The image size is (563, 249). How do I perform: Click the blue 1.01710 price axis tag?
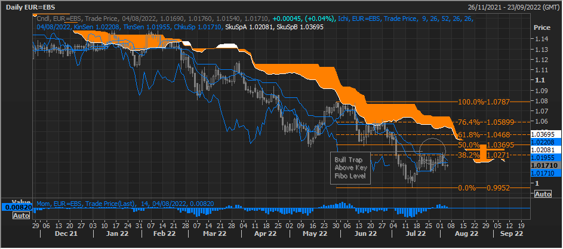(x=546, y=173)
